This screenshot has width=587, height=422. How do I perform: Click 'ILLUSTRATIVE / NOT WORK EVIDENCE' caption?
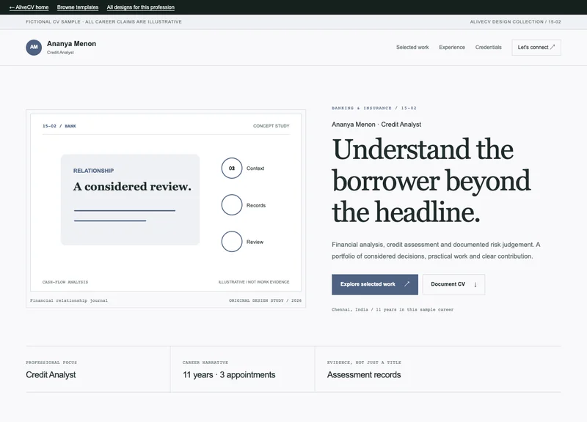[x=254, y=282]
